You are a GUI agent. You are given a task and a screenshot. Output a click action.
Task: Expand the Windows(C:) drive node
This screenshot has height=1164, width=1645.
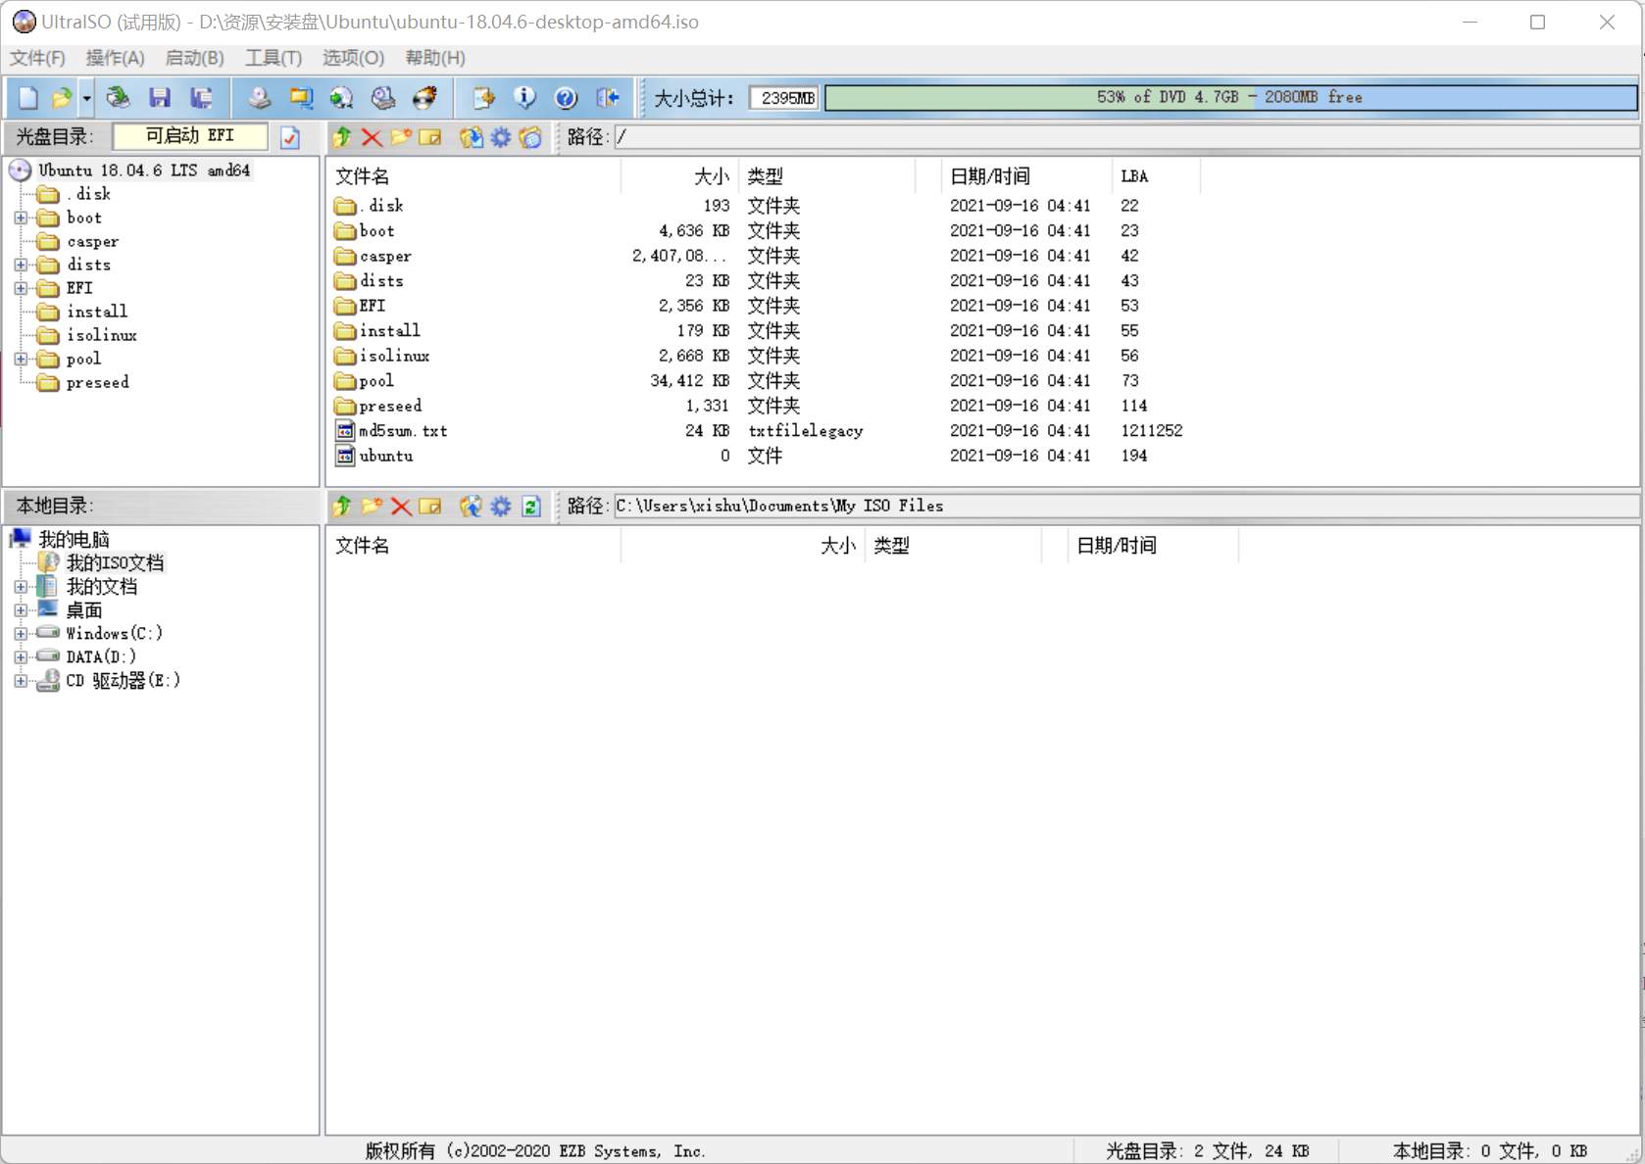[21, 634]
